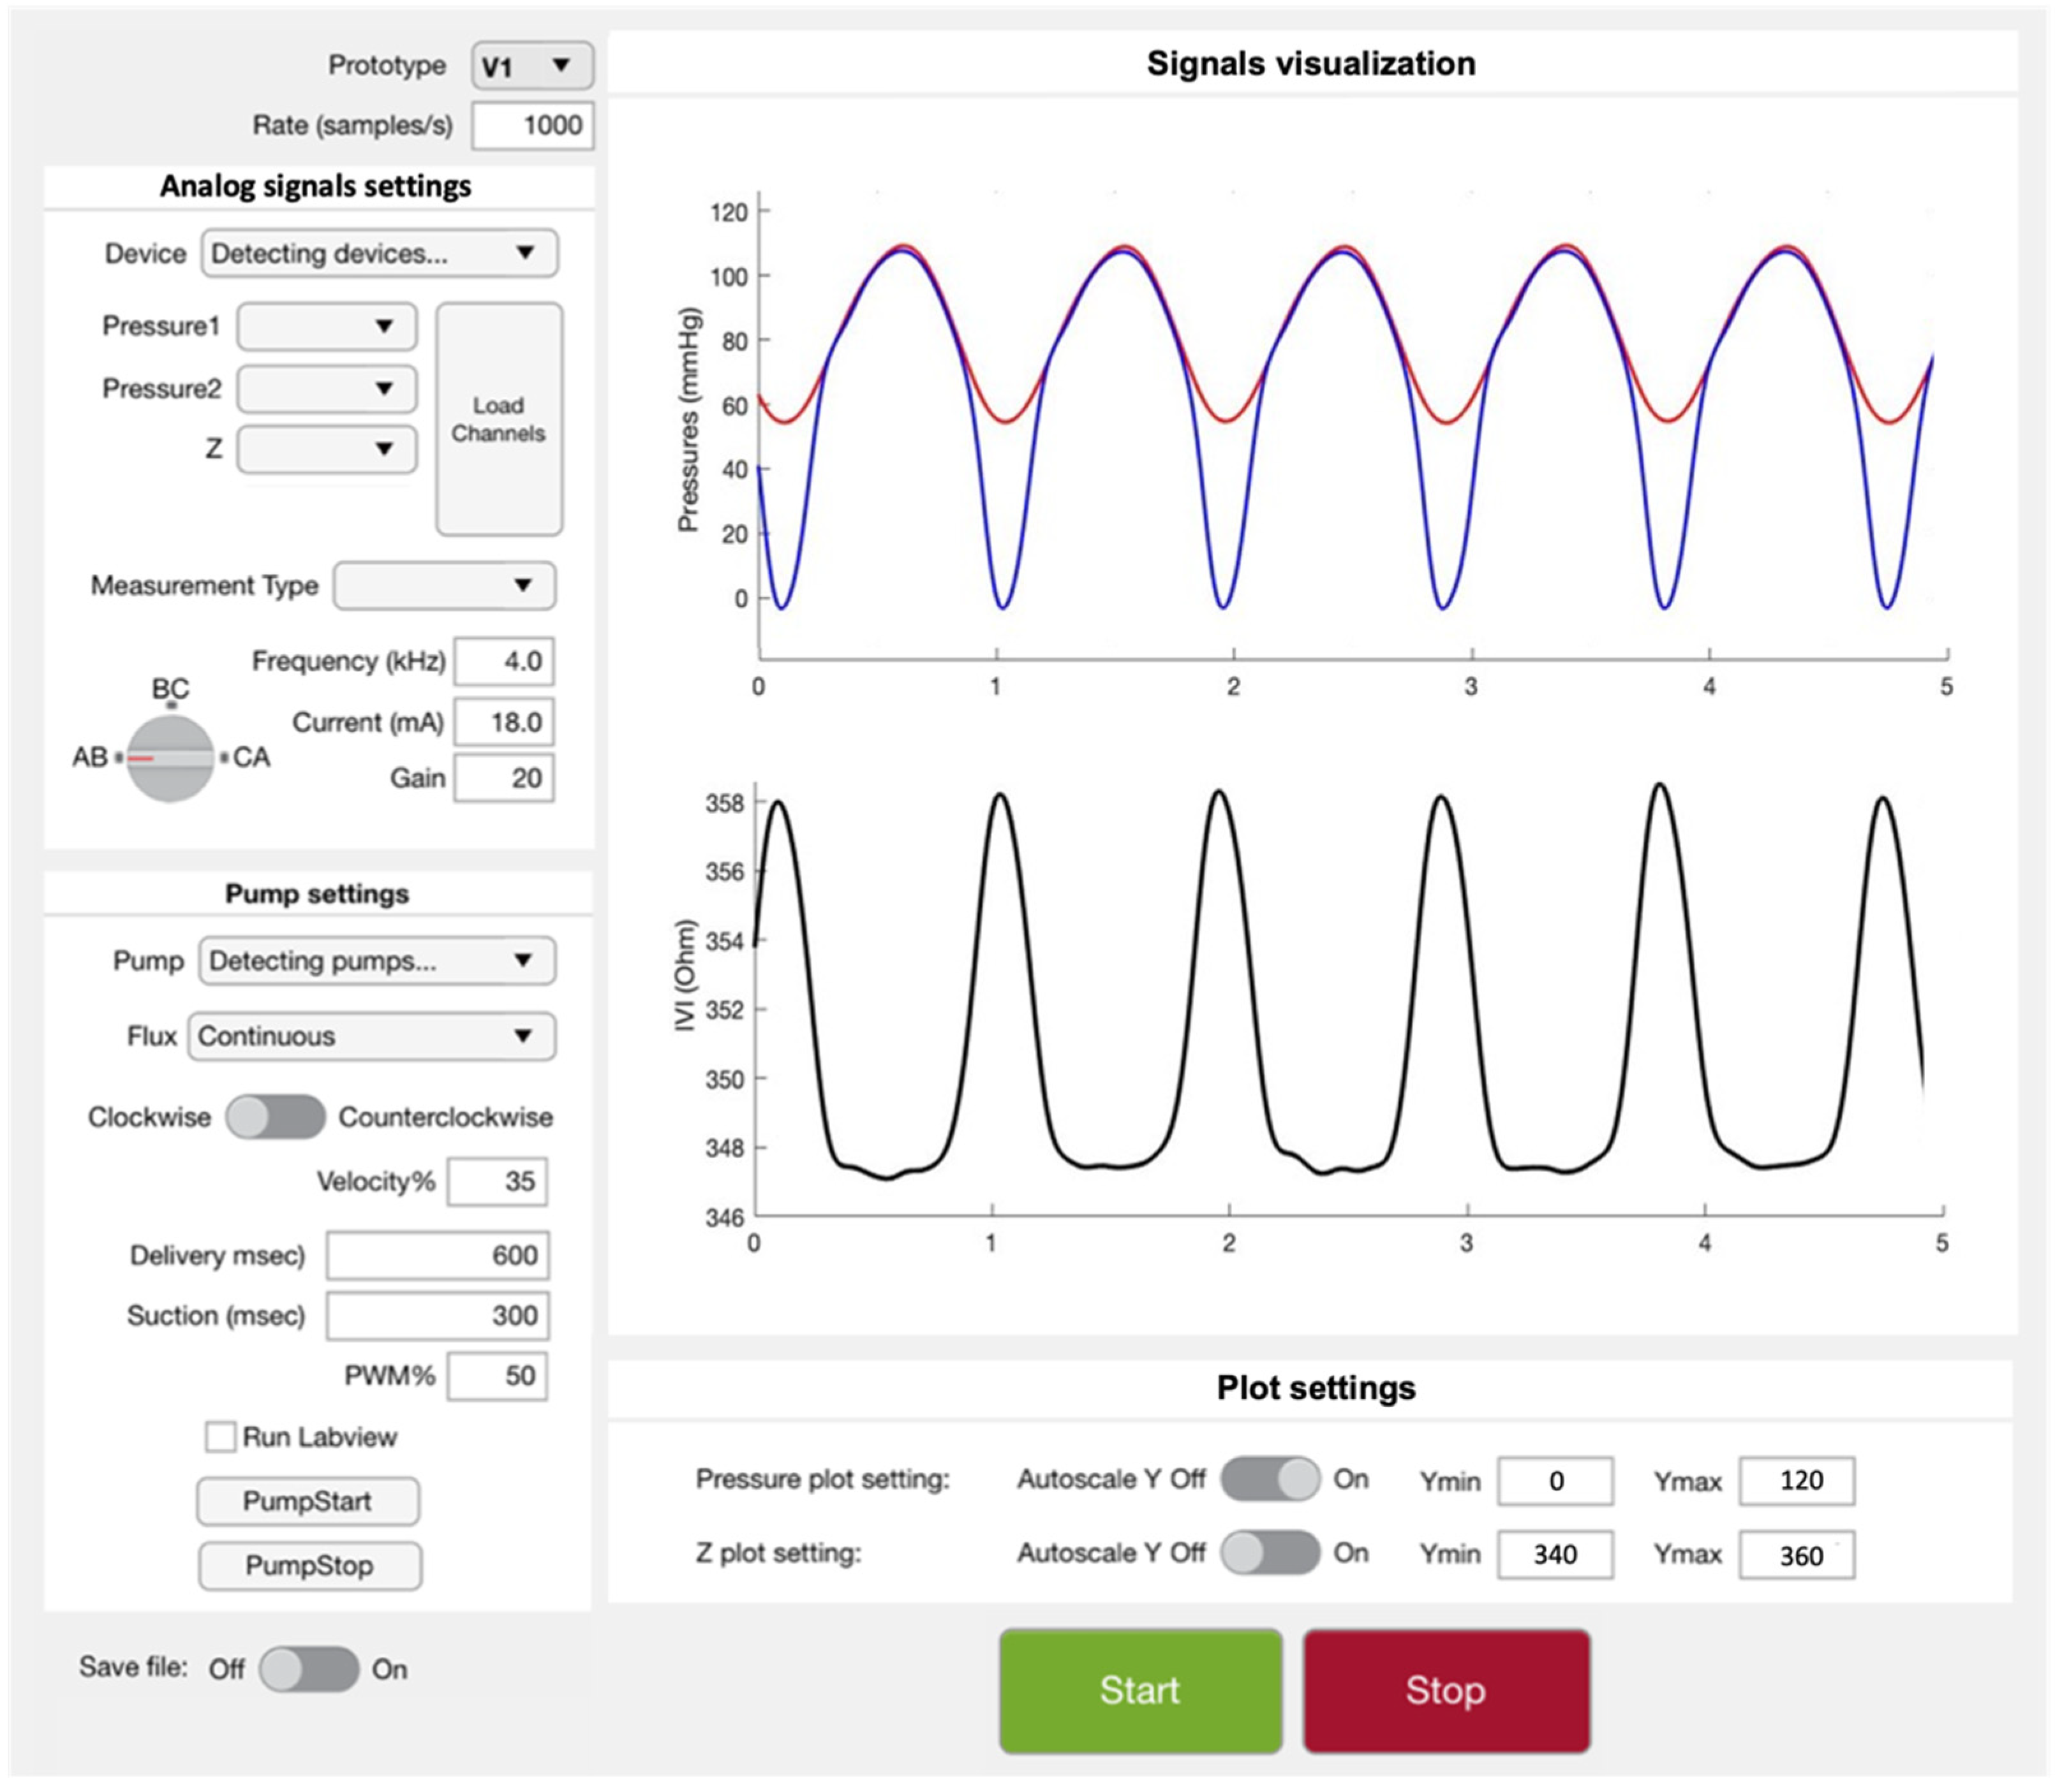Image resolution: width=2055 pixels, height=1792 pixels.
Task: Expand the Flux Continuous dropdown
Action: click(x=371, y=1036)
